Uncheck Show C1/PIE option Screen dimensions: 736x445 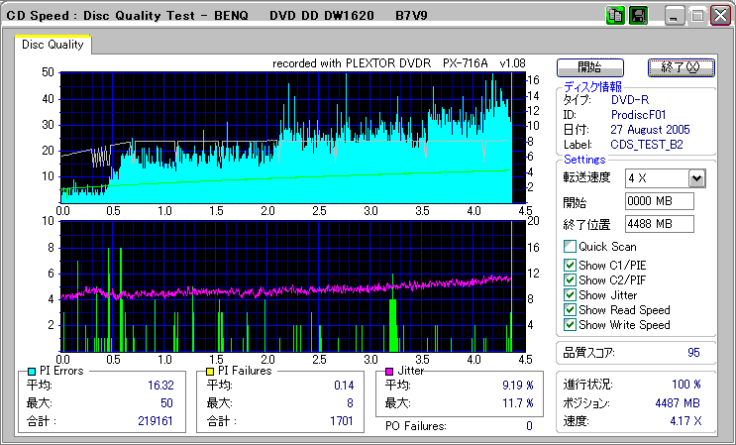(570, 265)
